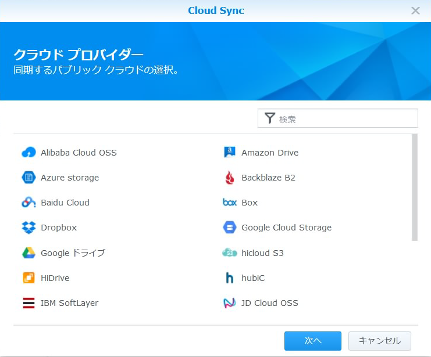Click the Baidu Cloud icon
Image resolution: width=431 pixels, height=357 pixels.
(29, 203)
